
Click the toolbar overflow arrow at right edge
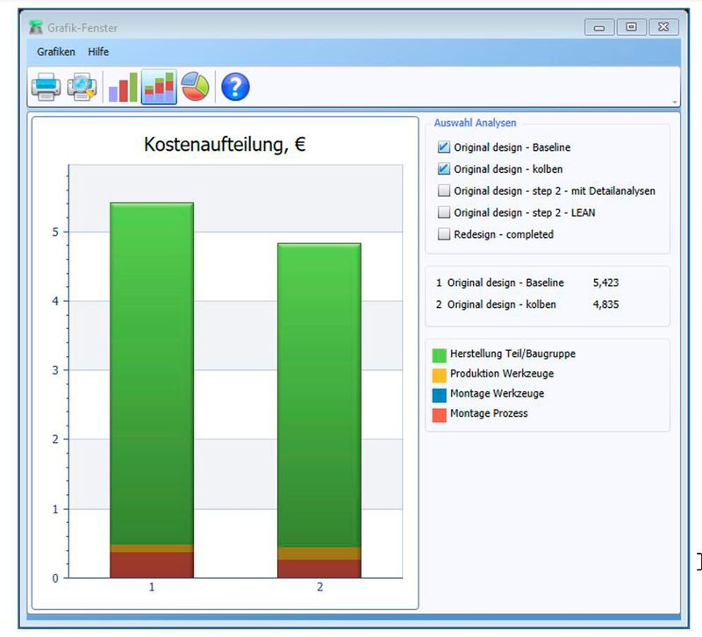tap(675, 103)
